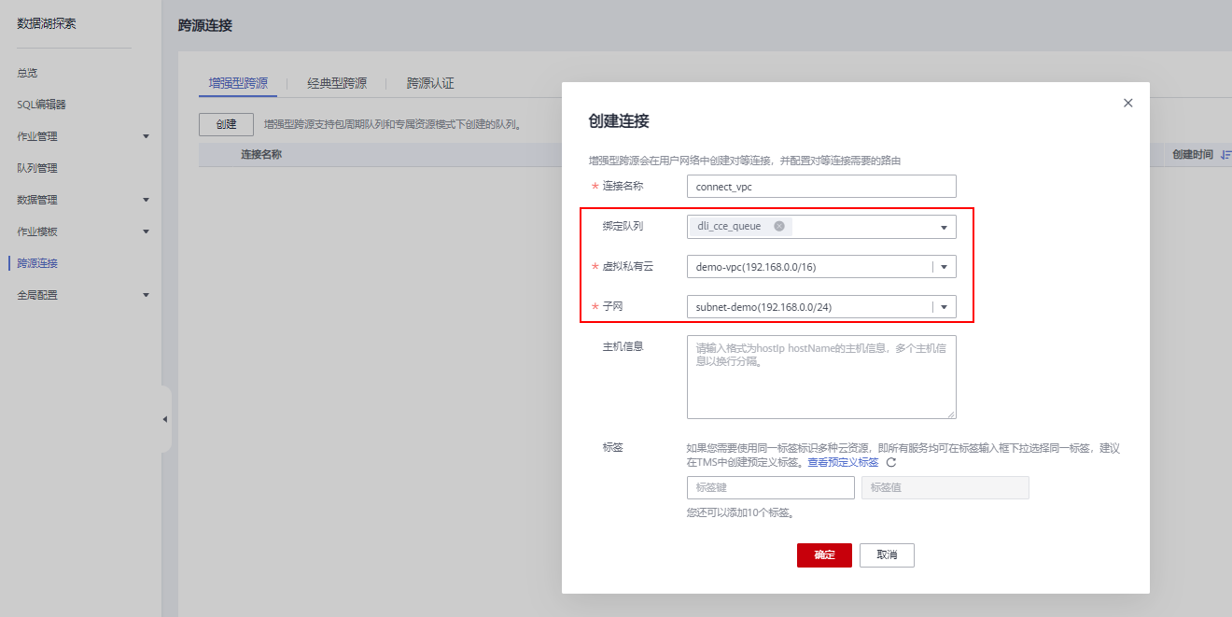The width and height of the screenshot is (1232, 617).
Task: Open 队列管理 in sidebar
Action: (37, 168)
